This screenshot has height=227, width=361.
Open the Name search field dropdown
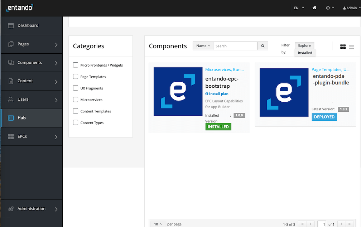coord(203,46)
